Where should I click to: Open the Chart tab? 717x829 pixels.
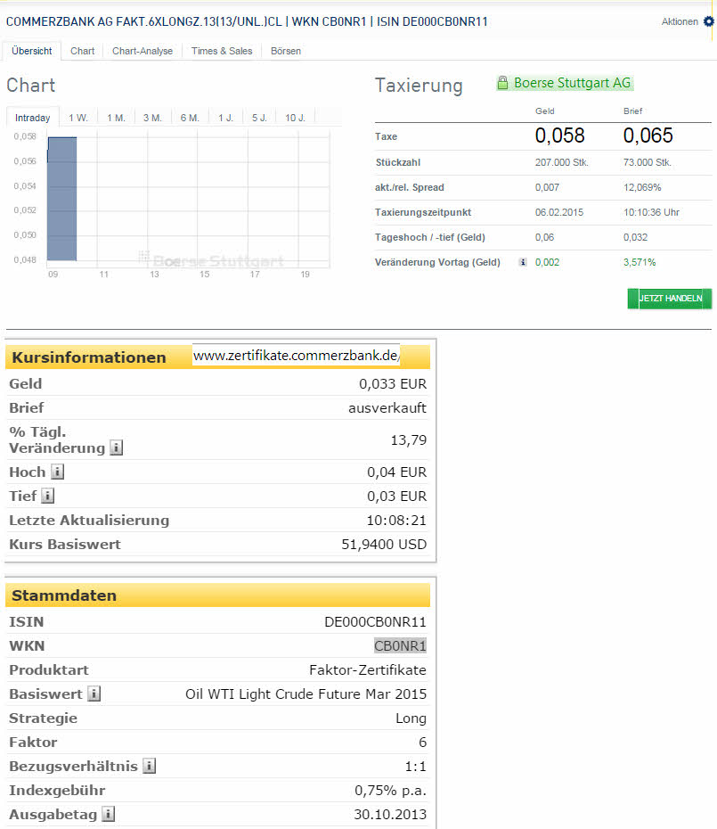point(83,51)
